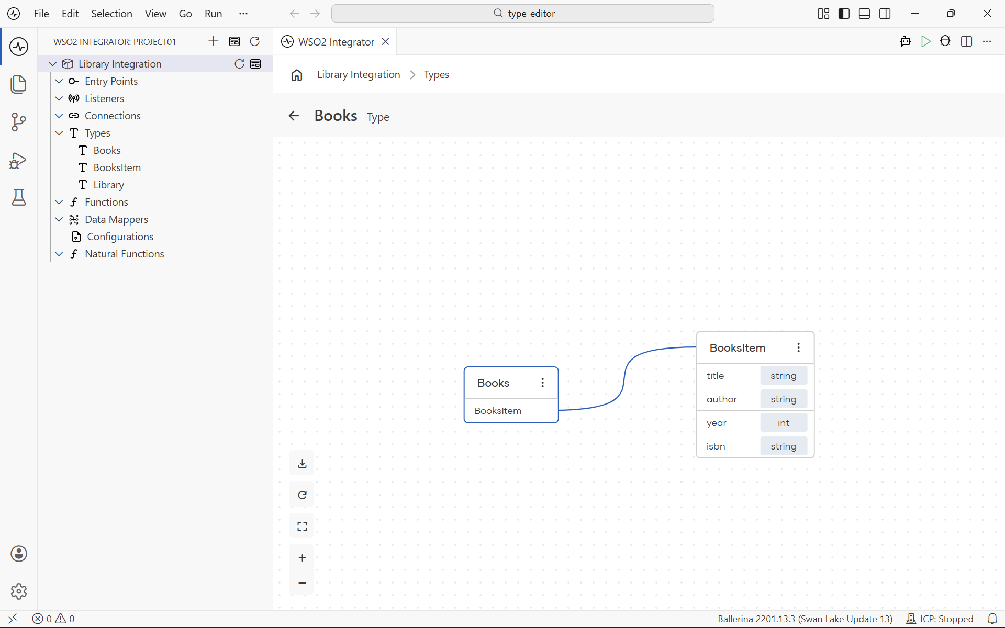
Task: Go back from Books type view
Action: pyautogui.click(x=294, y=116)
